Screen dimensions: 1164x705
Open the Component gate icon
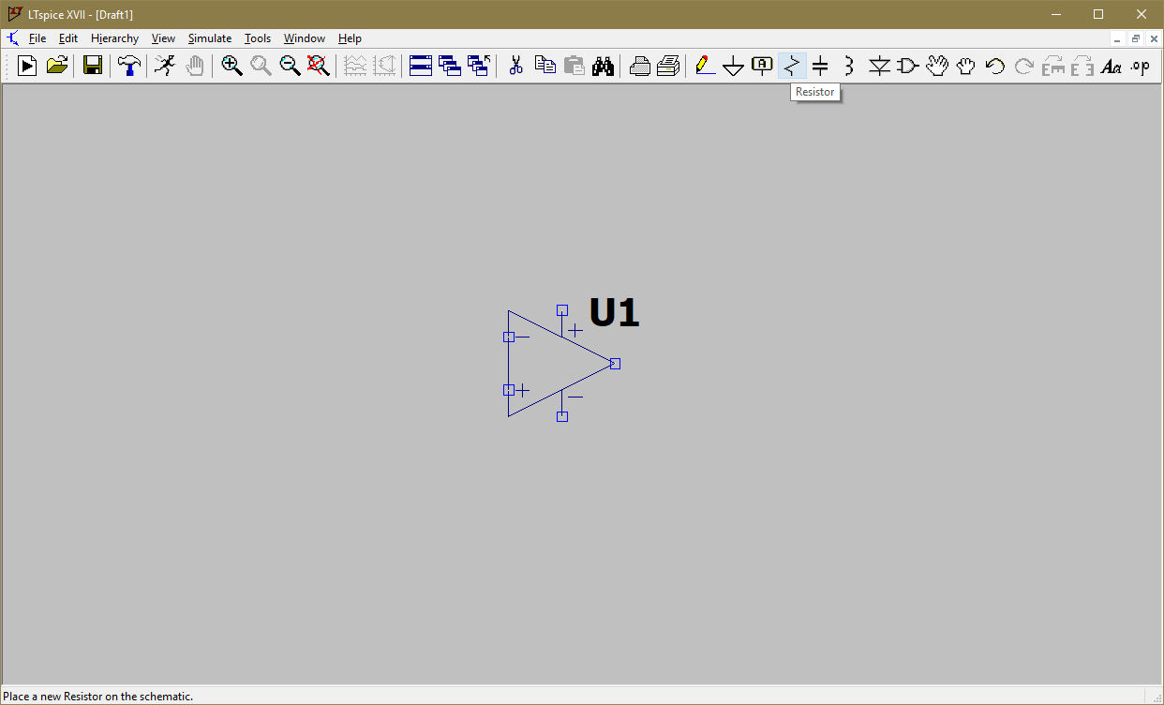tap(907, 66)
